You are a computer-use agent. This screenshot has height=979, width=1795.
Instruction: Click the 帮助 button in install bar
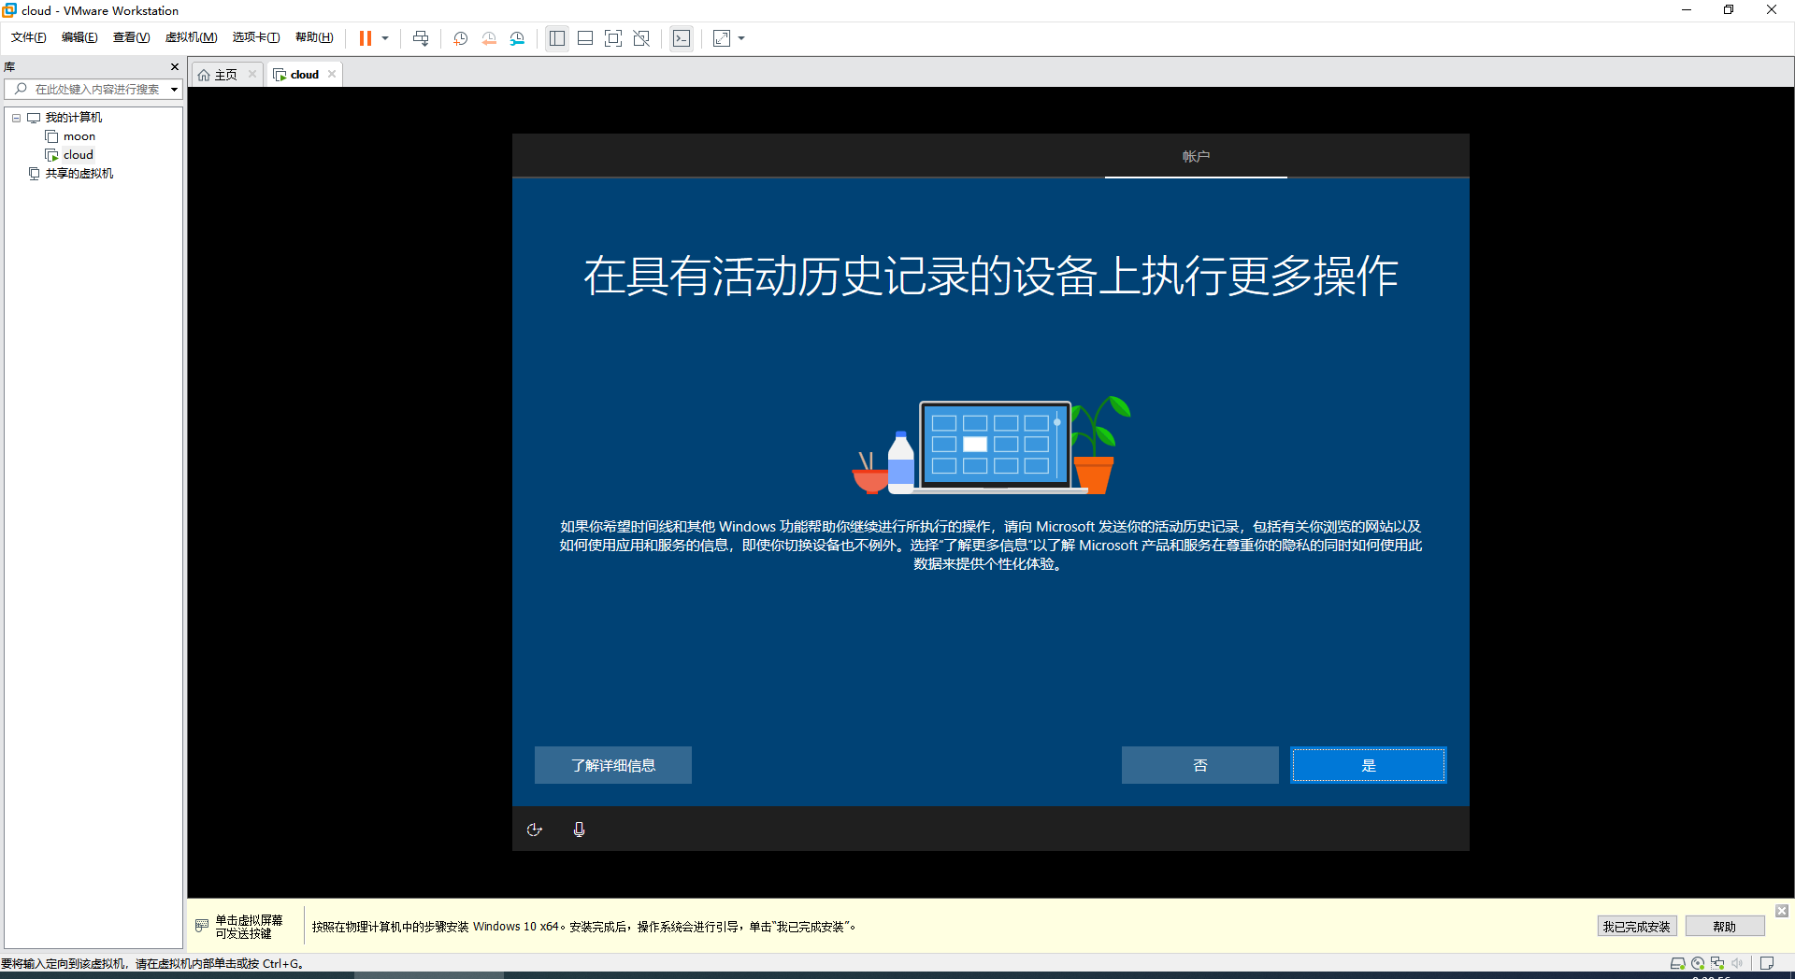tap(1725, 927)
